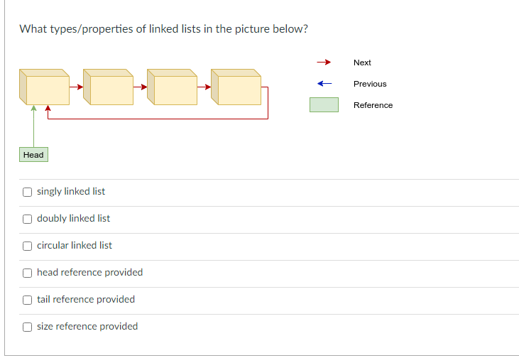Click the last linked list node
Viewport: 519px width, 358px height.
coord(236,87)
